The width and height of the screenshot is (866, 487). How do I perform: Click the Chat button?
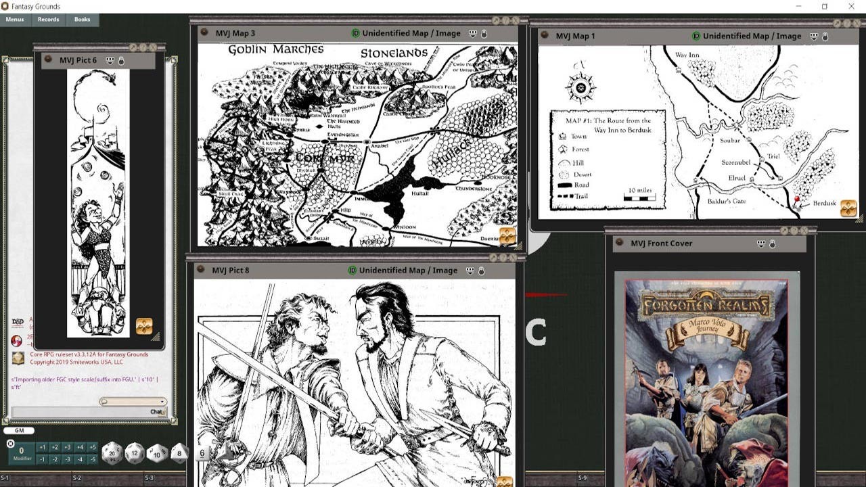tap(156, 412)
